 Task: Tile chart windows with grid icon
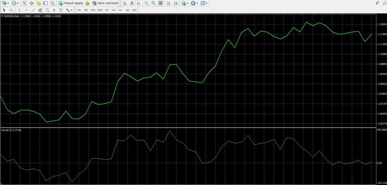point(161,3)
